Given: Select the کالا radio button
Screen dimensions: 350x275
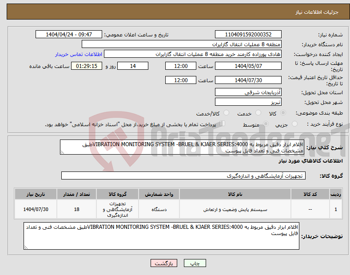Looking at the screenshot, I should tap(283, 113).
